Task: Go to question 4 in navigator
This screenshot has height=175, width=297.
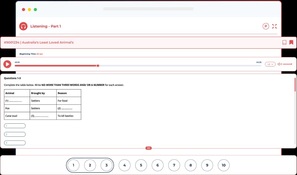Action: point(125,165)
